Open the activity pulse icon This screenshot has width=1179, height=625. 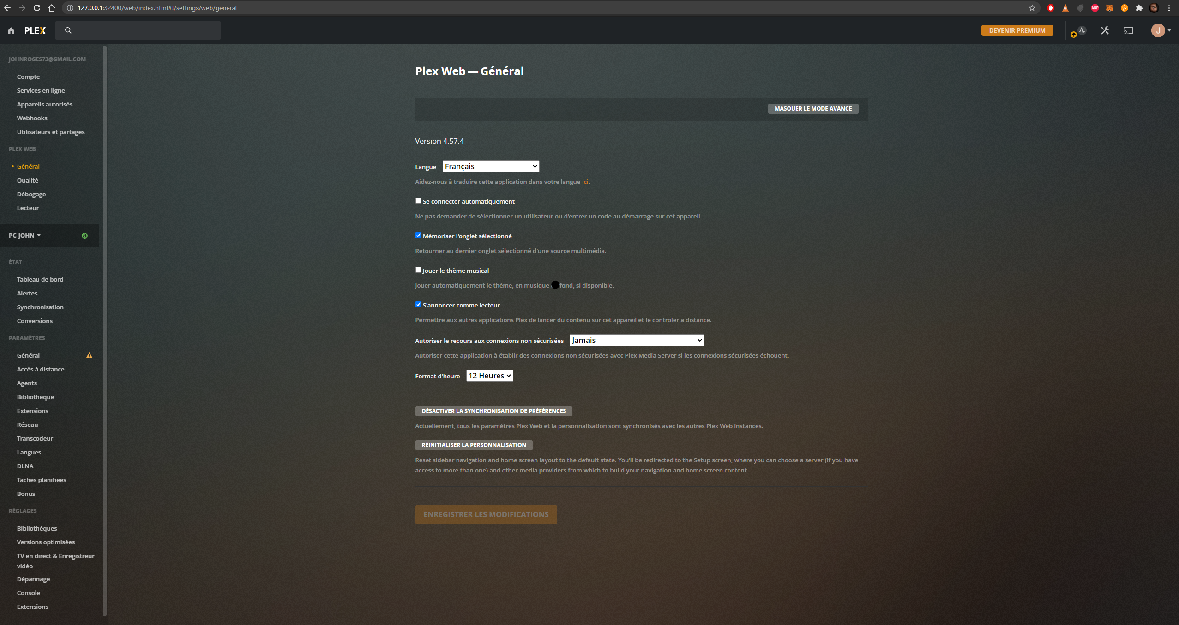pos(1082,30)
